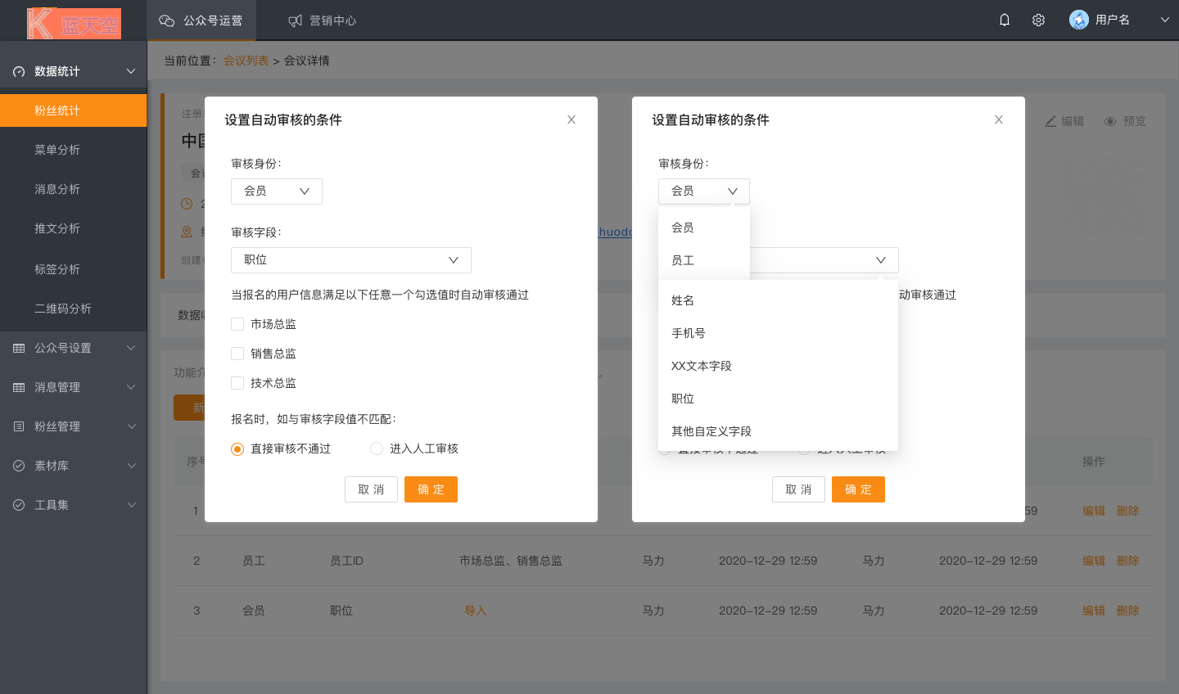Tick the 技术总监 checkbox
This screenshot has width=1179, height=694.
(x=237, y=383)
